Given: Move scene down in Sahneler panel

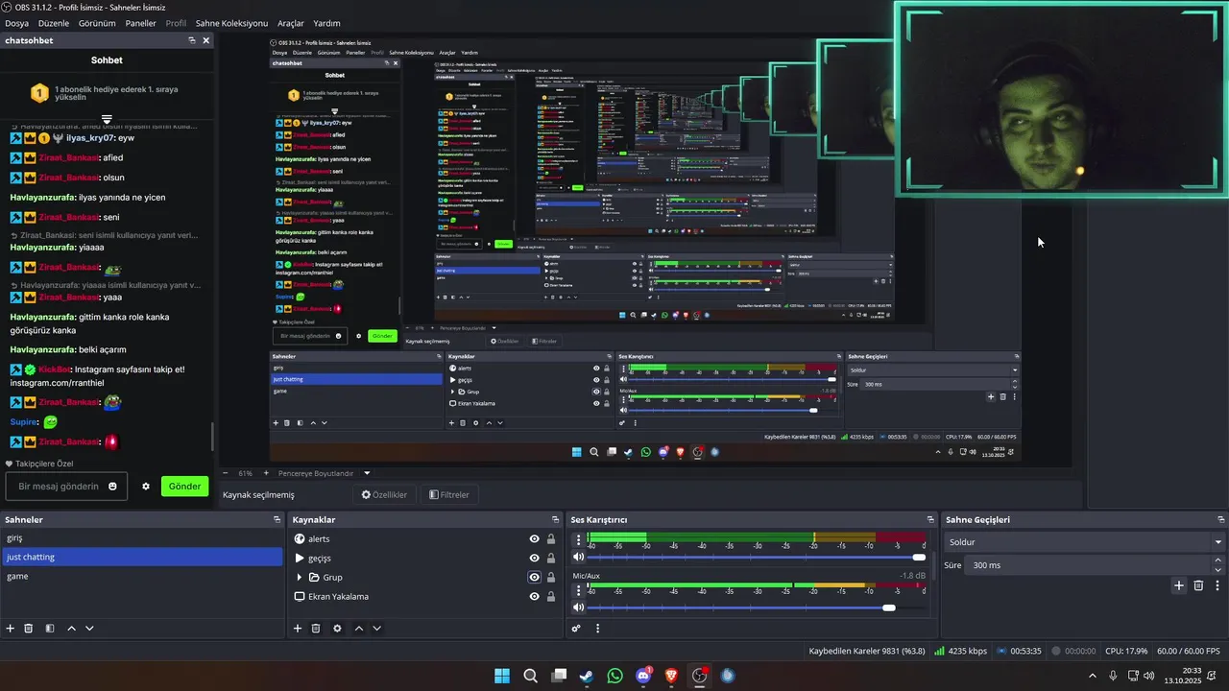Looking at the screenshot, I should (x=89, y=629).
